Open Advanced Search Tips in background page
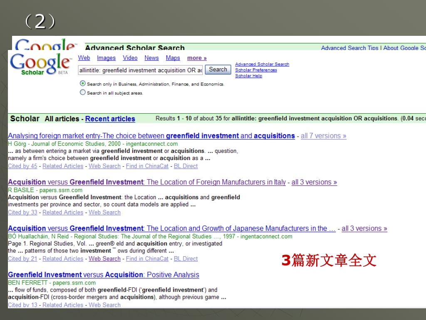Screen dimensions: 426x320 click(x=349, y=48)
